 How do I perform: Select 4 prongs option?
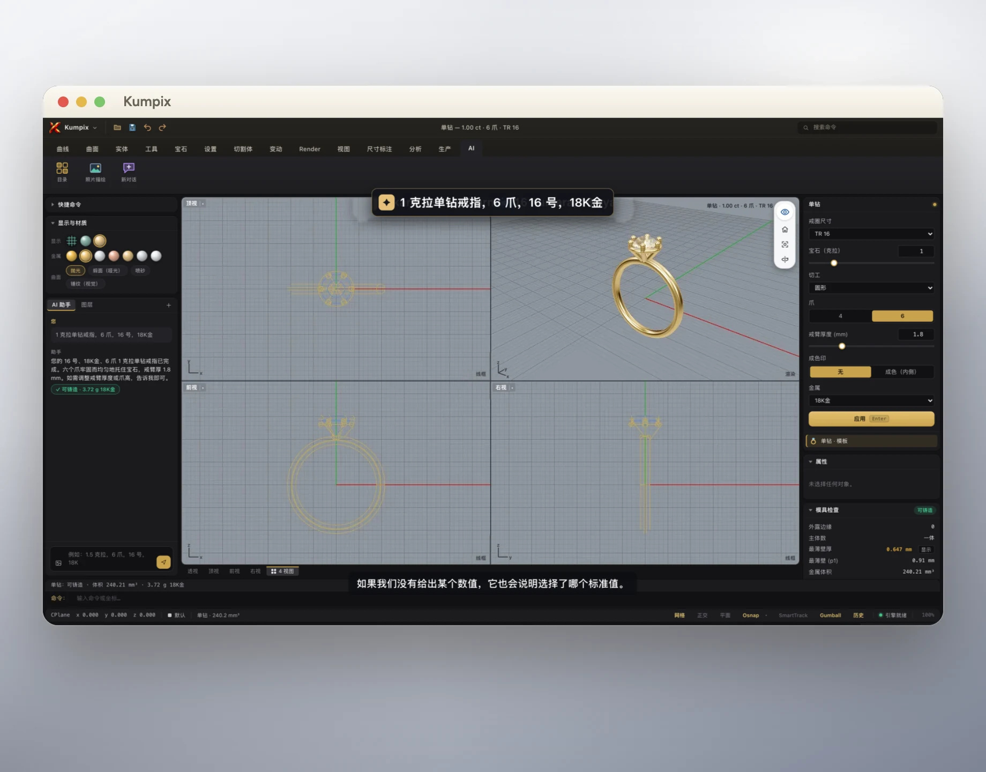(840, 316)
